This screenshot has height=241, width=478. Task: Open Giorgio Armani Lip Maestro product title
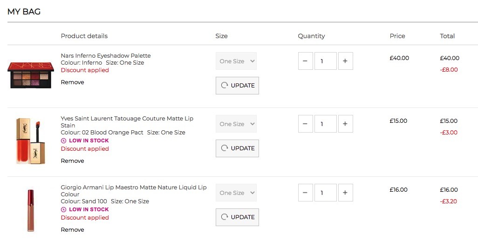pos(134,191)
